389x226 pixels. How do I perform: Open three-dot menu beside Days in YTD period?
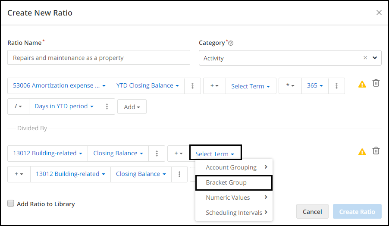107,107
